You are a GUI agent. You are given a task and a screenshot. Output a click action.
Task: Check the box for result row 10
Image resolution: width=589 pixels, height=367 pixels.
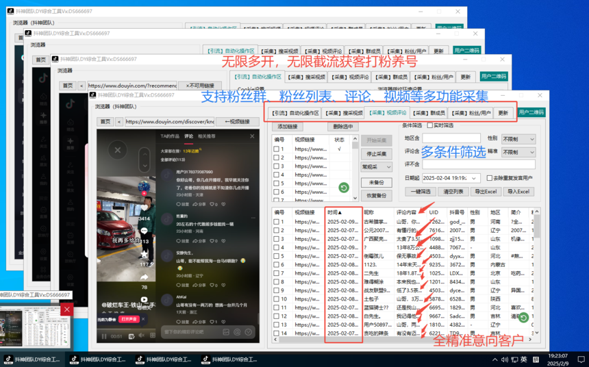[277, 299]
